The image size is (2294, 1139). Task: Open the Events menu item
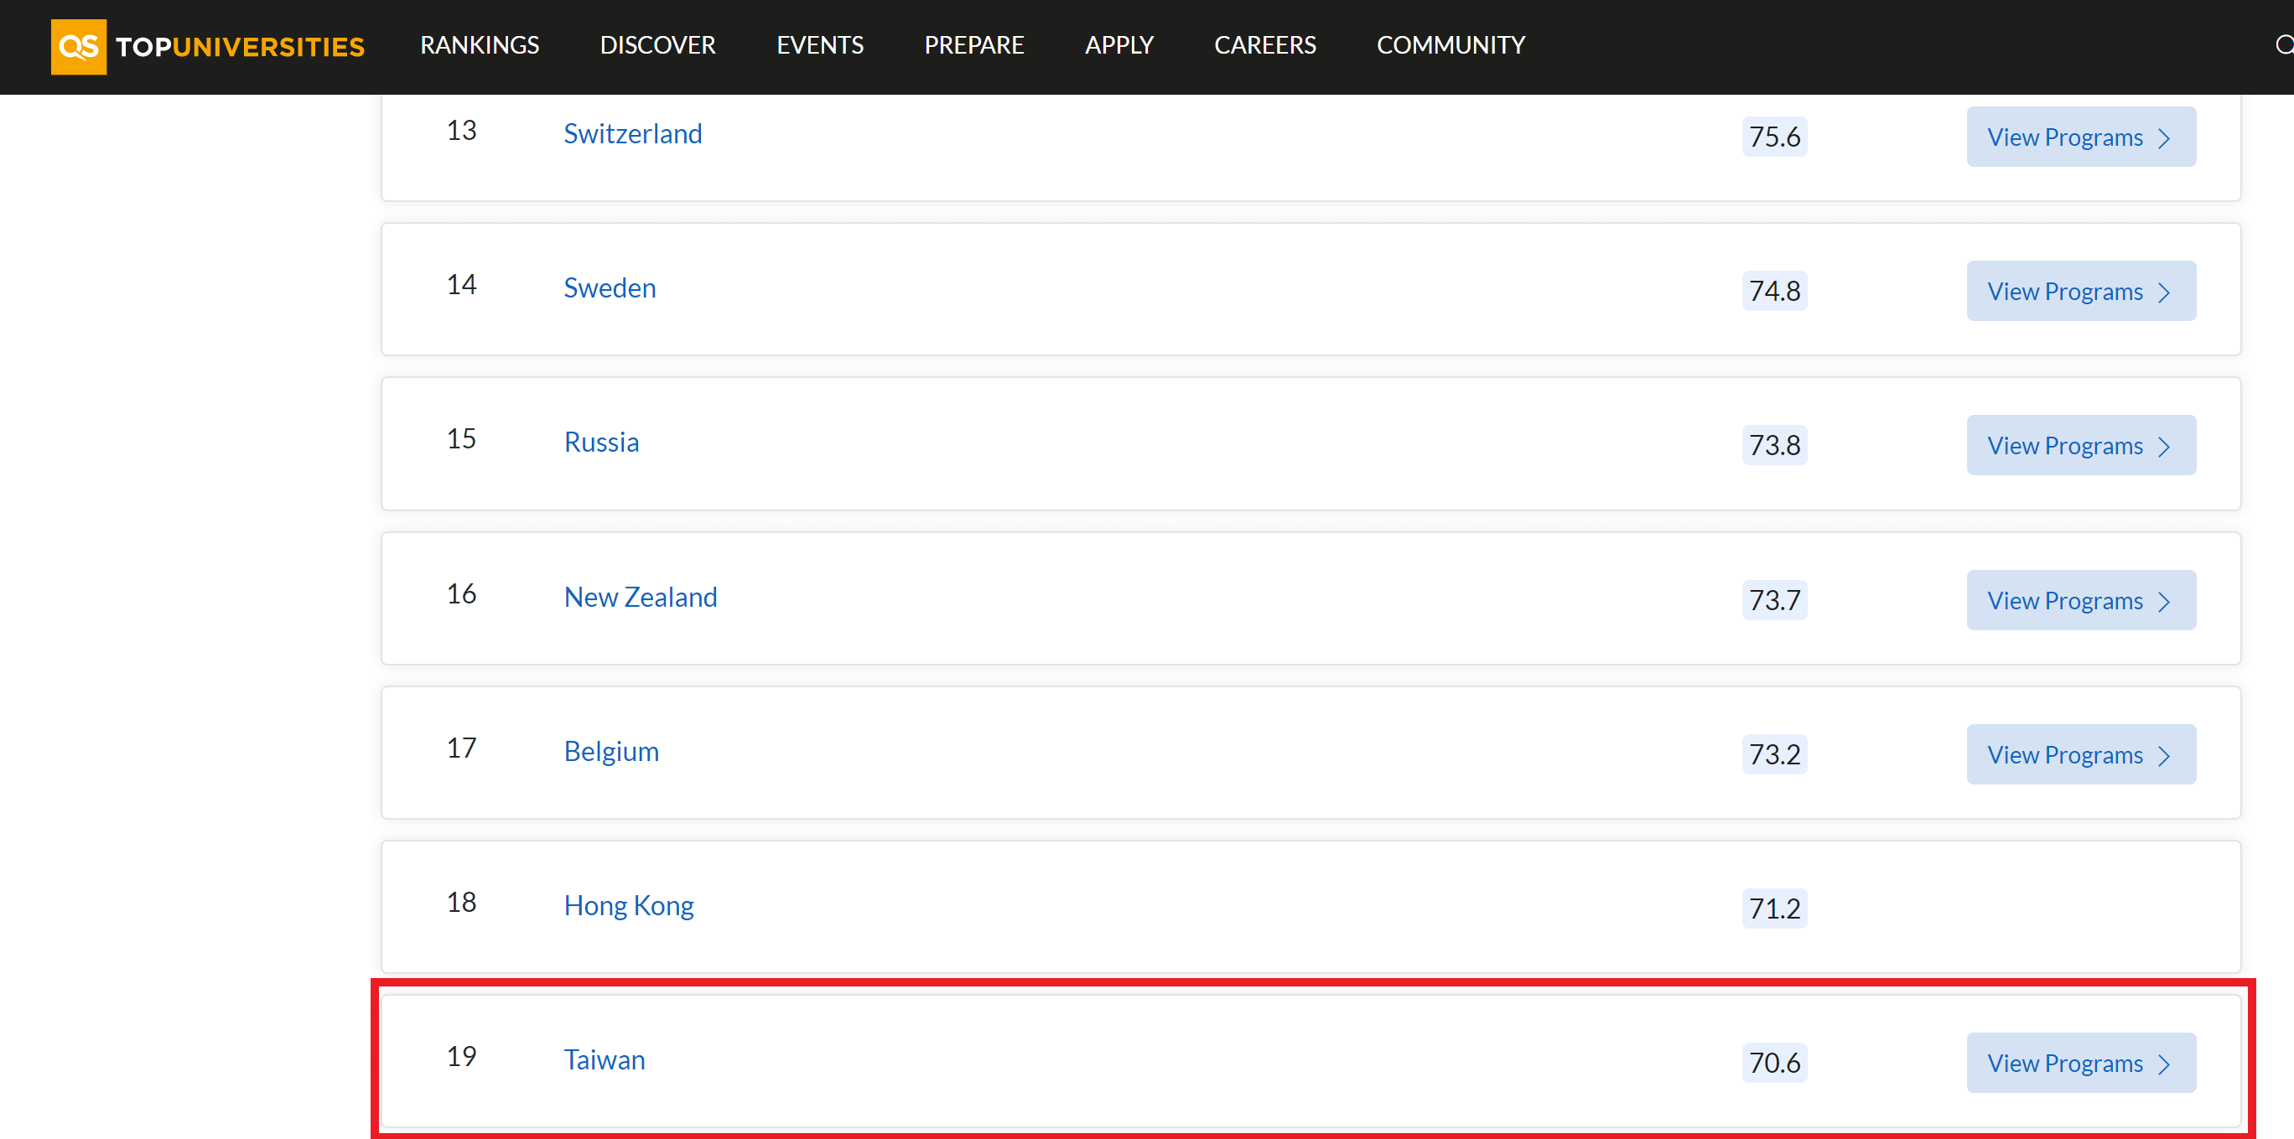coord(819,44)
